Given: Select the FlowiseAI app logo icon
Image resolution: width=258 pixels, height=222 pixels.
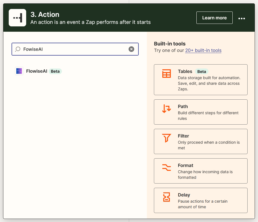Looking at the screenshot, I should 19,71.
